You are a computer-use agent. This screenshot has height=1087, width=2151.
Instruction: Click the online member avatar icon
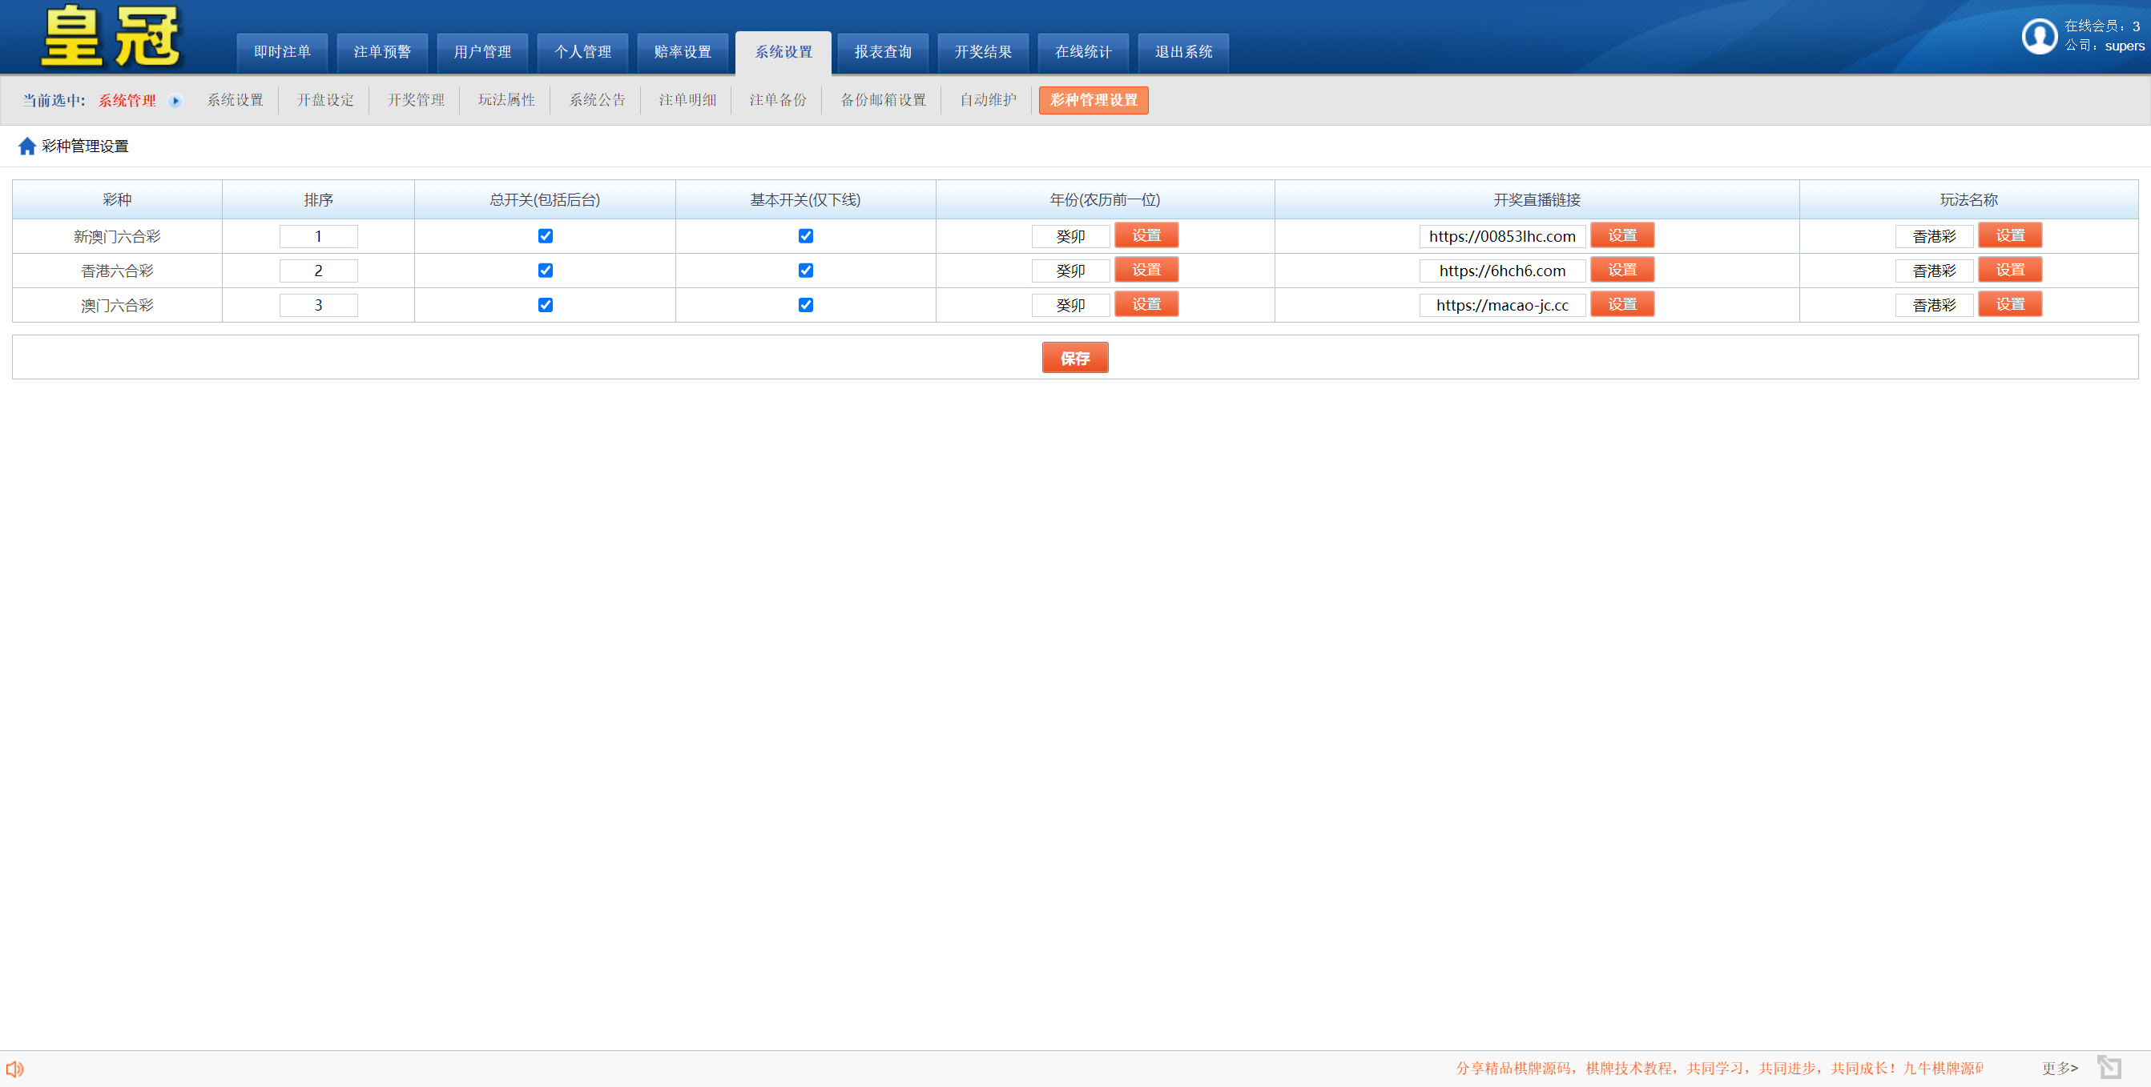point(2039,36)
